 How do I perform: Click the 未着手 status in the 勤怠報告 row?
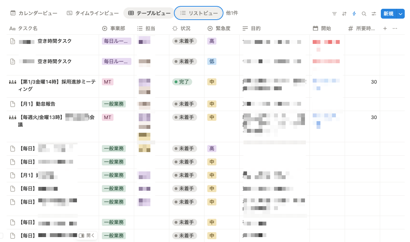pos(184,104)
